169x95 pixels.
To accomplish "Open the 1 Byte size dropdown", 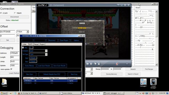I will 27,32.
